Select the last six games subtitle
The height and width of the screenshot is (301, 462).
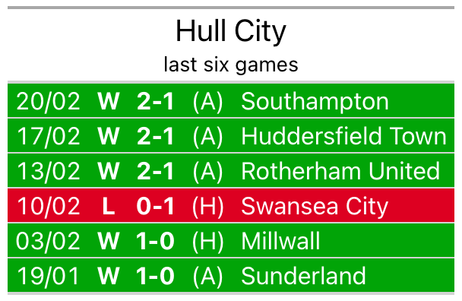click(231, 65)
